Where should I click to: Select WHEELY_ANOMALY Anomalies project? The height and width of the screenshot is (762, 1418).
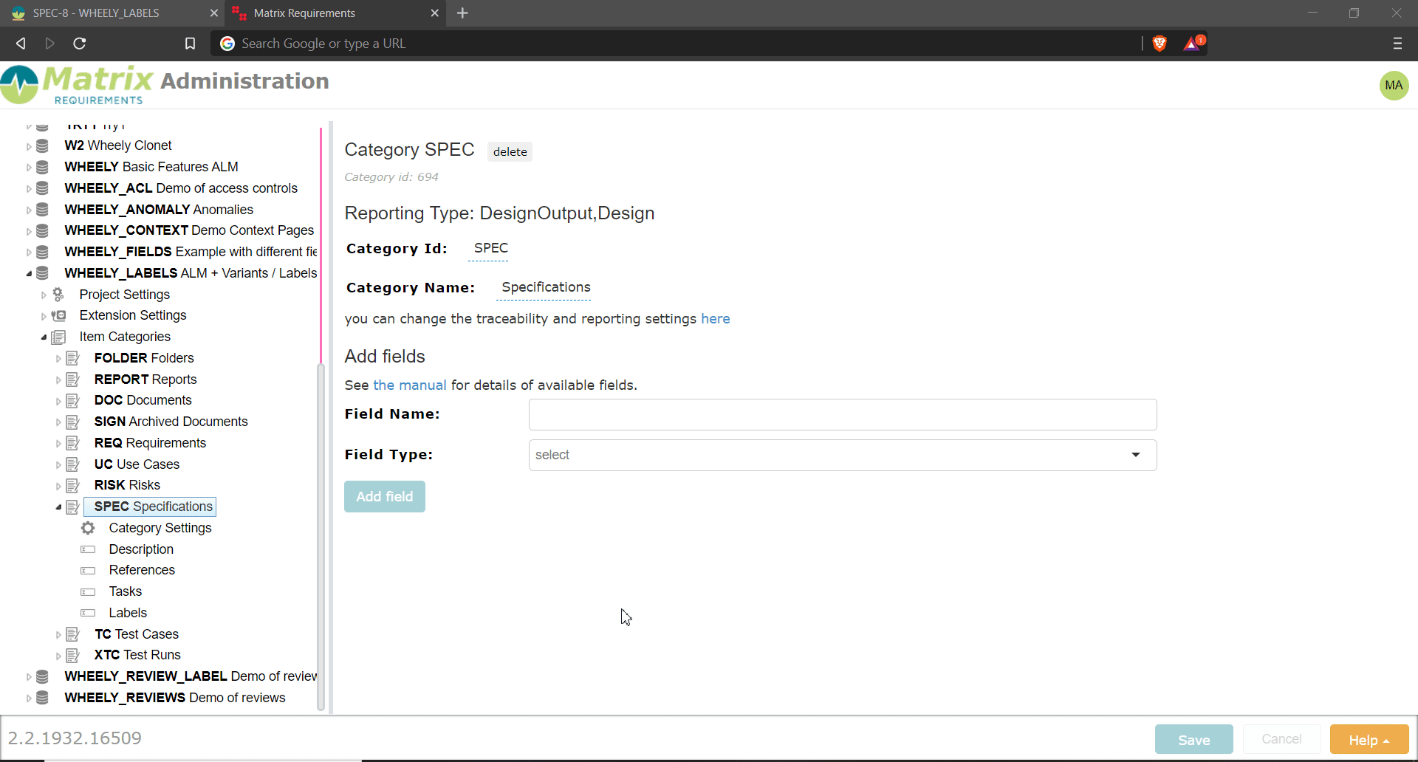pyautogui.click(x=159, y=210)
